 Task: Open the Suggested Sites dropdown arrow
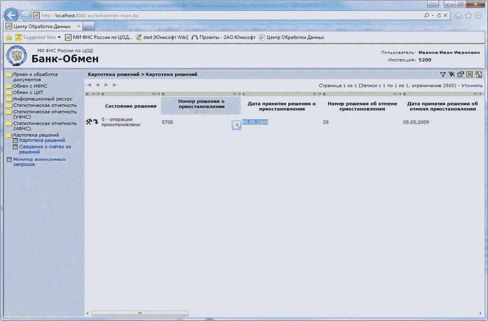click(59, 37)
